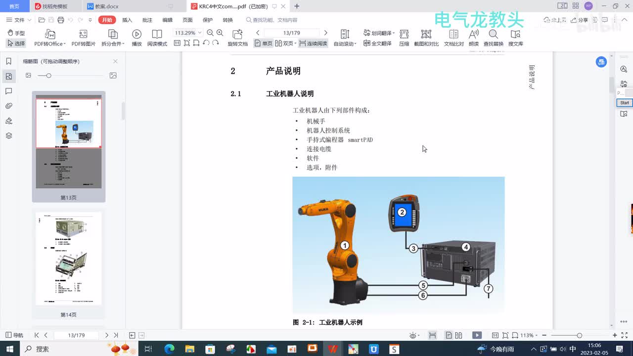633x356 pixels.
Task: Switch to 编辑 ribbon tab
Action: point(168,20)
